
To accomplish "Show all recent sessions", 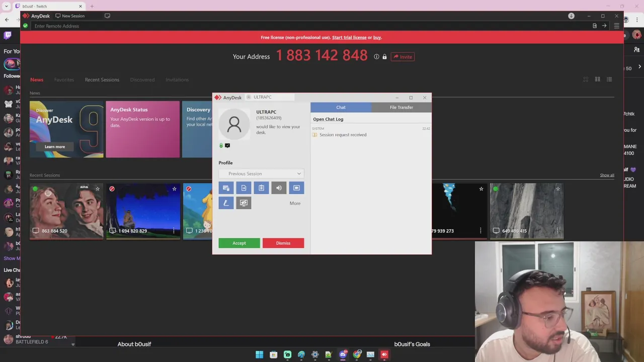I will tap(607, 175).
